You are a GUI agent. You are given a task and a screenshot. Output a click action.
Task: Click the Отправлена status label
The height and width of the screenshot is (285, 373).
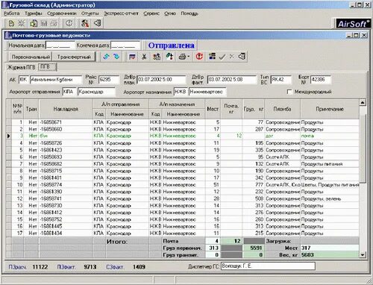pyautogui.click(x=171, y=46)
